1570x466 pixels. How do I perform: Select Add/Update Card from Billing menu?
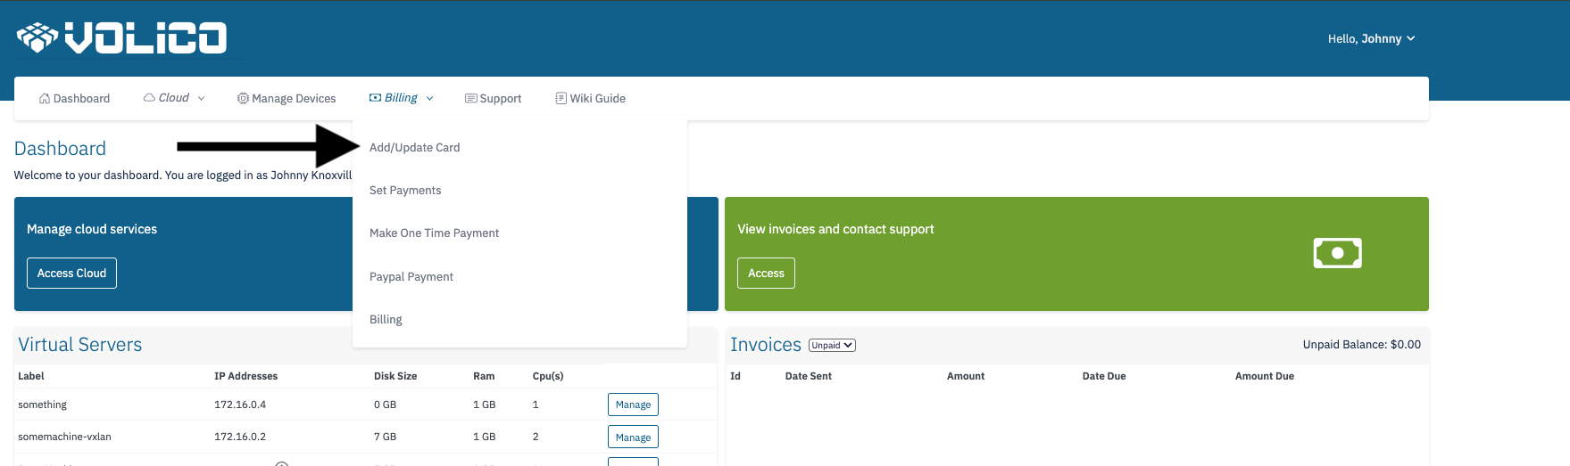[x=415, y=148]
